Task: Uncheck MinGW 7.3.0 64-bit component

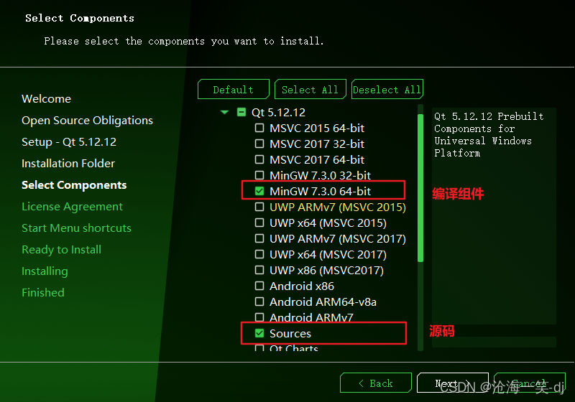Action: pyautogui.click(x=259, y=191)
